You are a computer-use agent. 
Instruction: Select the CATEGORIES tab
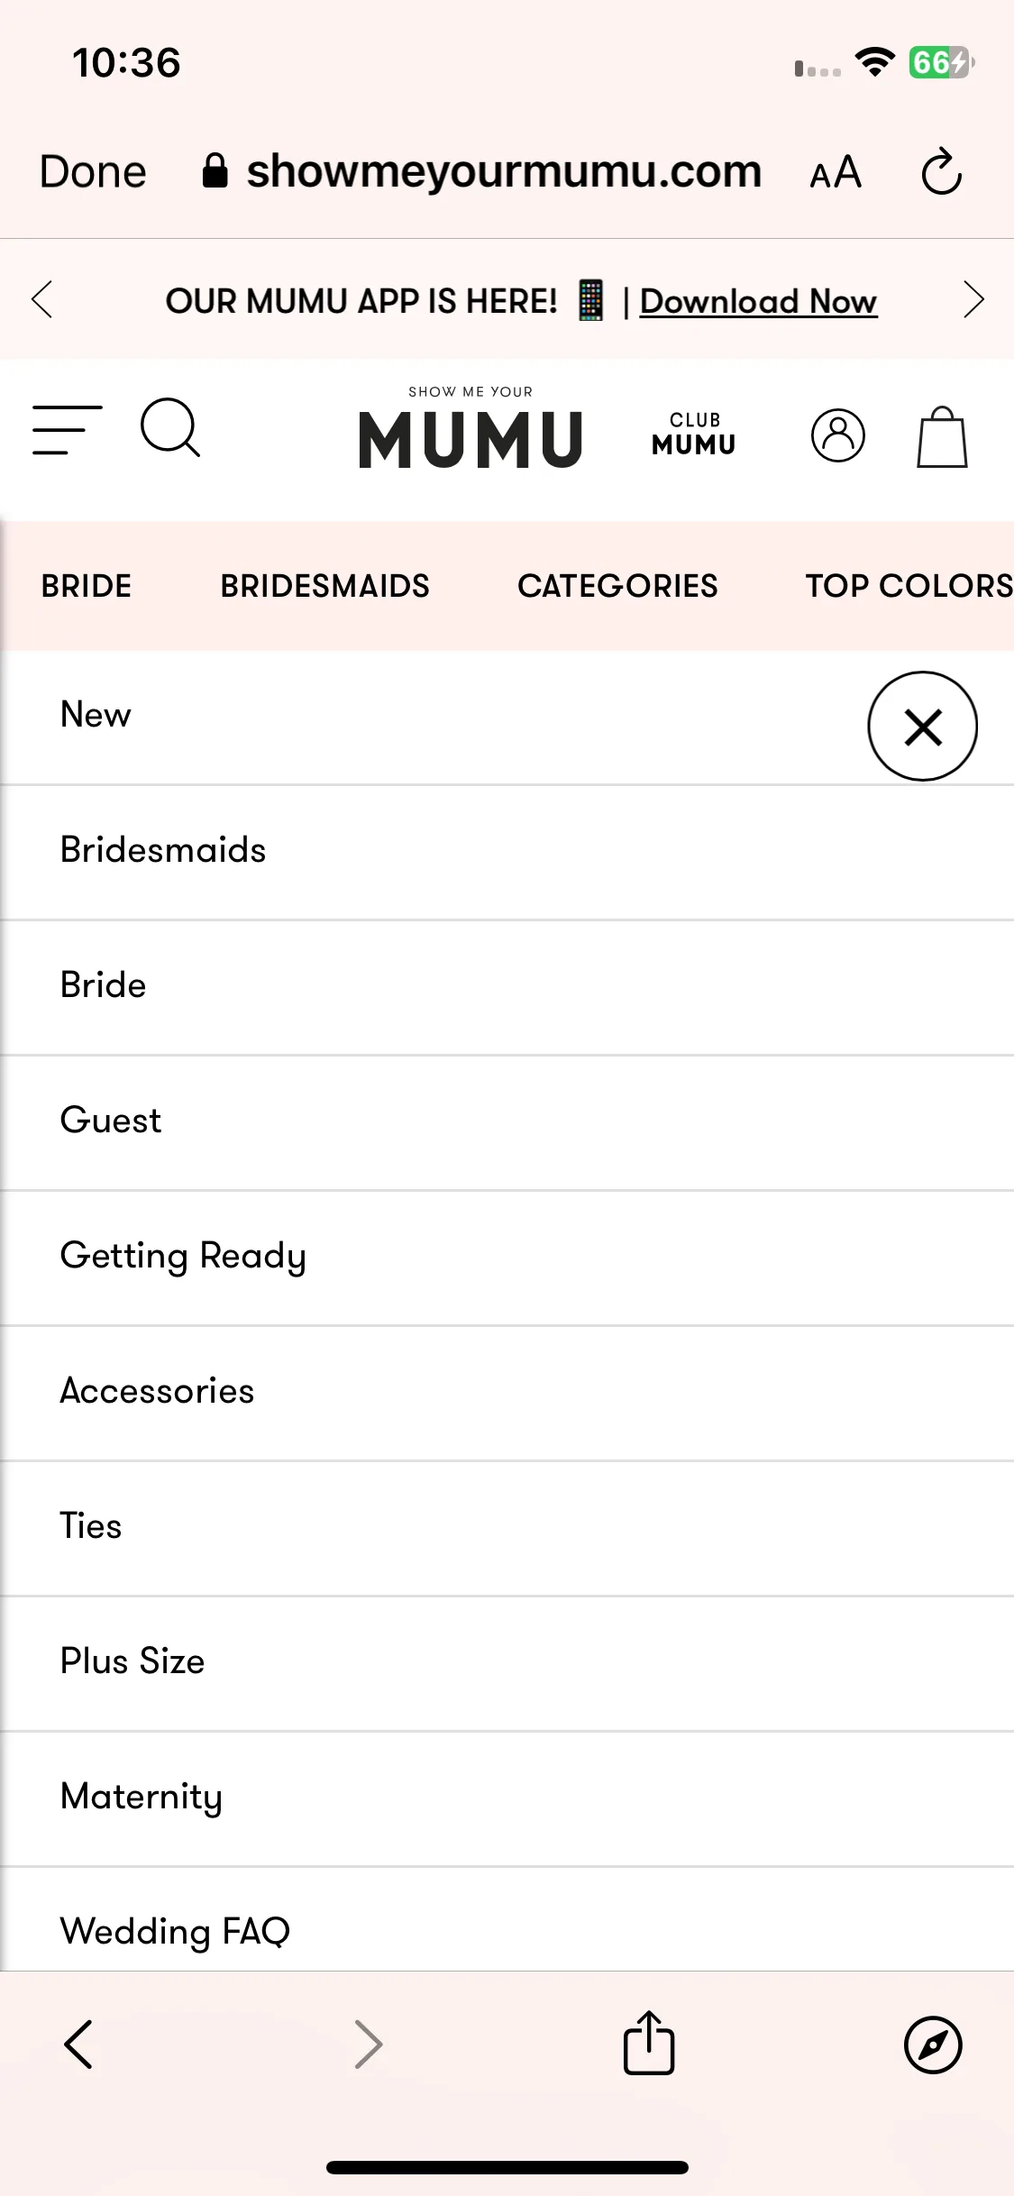point(617,586)
